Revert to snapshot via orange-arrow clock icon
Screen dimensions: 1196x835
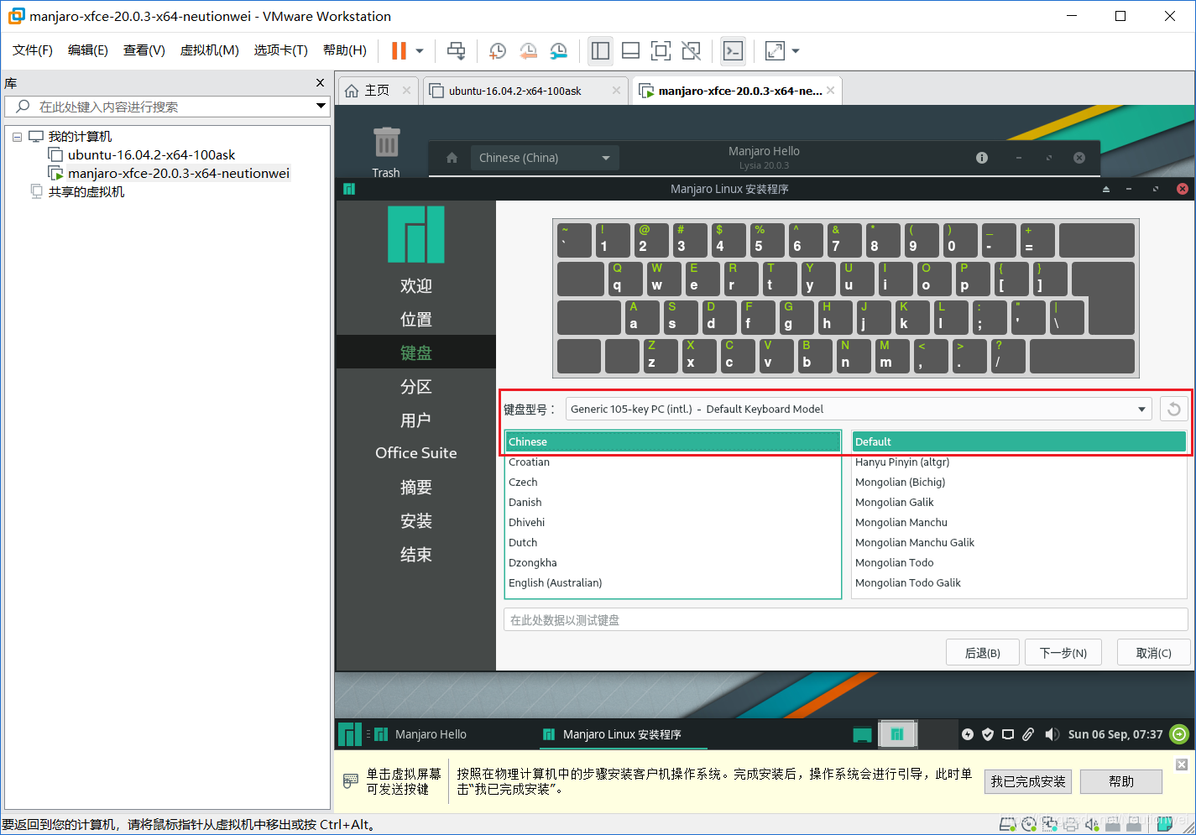click(528, 51)
